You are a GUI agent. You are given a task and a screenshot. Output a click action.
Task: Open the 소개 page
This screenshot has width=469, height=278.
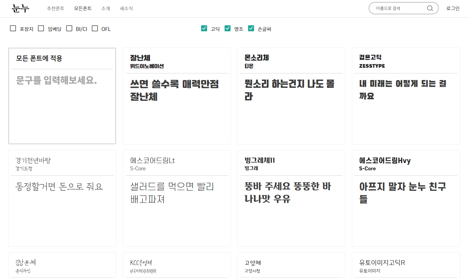[x=106, y=8]
